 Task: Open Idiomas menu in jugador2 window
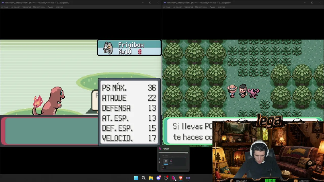[x=59, y=7]
